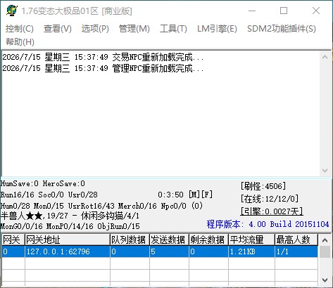Close the server window
The width and height of the screenshot is (333, 288).
pos(316,11)
